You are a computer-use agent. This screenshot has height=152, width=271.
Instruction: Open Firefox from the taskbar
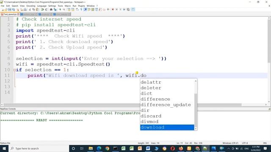click(181, 149)
